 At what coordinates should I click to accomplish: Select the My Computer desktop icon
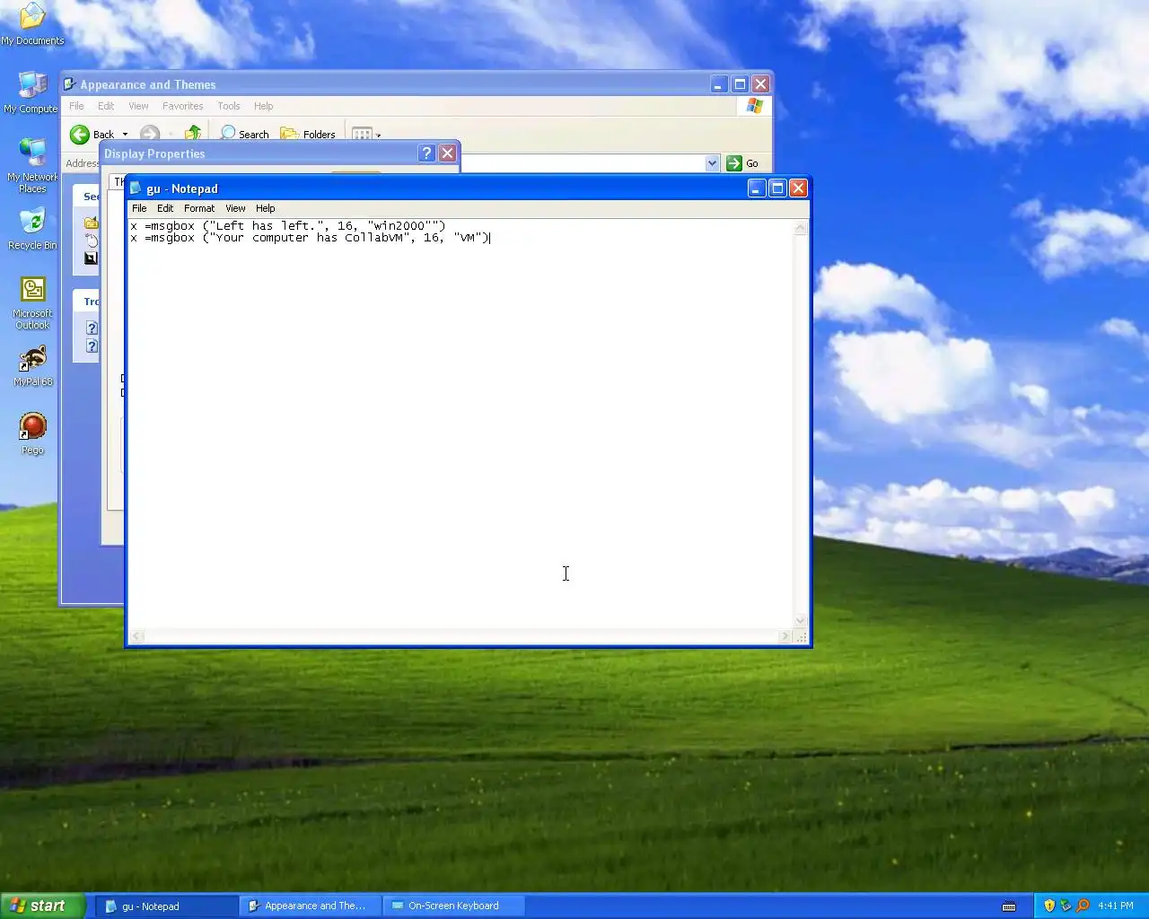click(32, 92)
